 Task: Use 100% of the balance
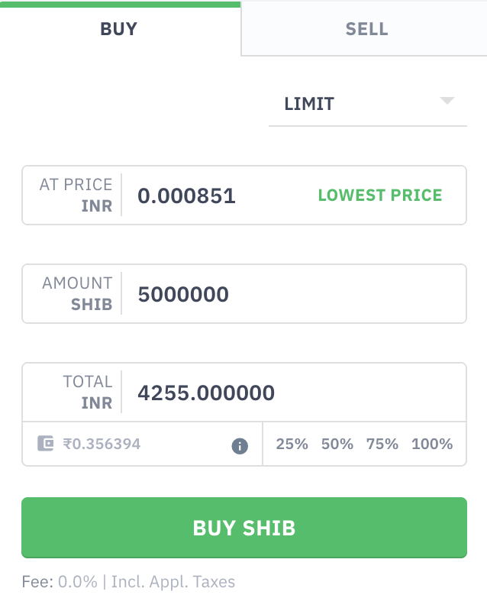(x=432, y=444)
